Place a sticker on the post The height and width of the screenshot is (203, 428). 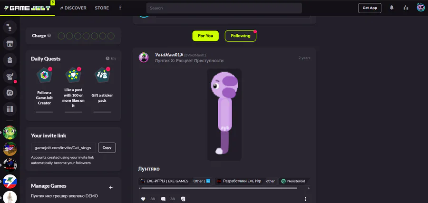(183, 199)
